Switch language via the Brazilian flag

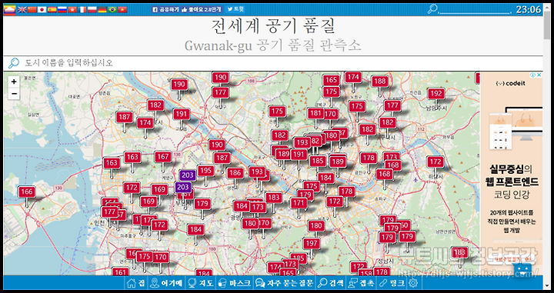pyautogui.click(x=112, y=9)
